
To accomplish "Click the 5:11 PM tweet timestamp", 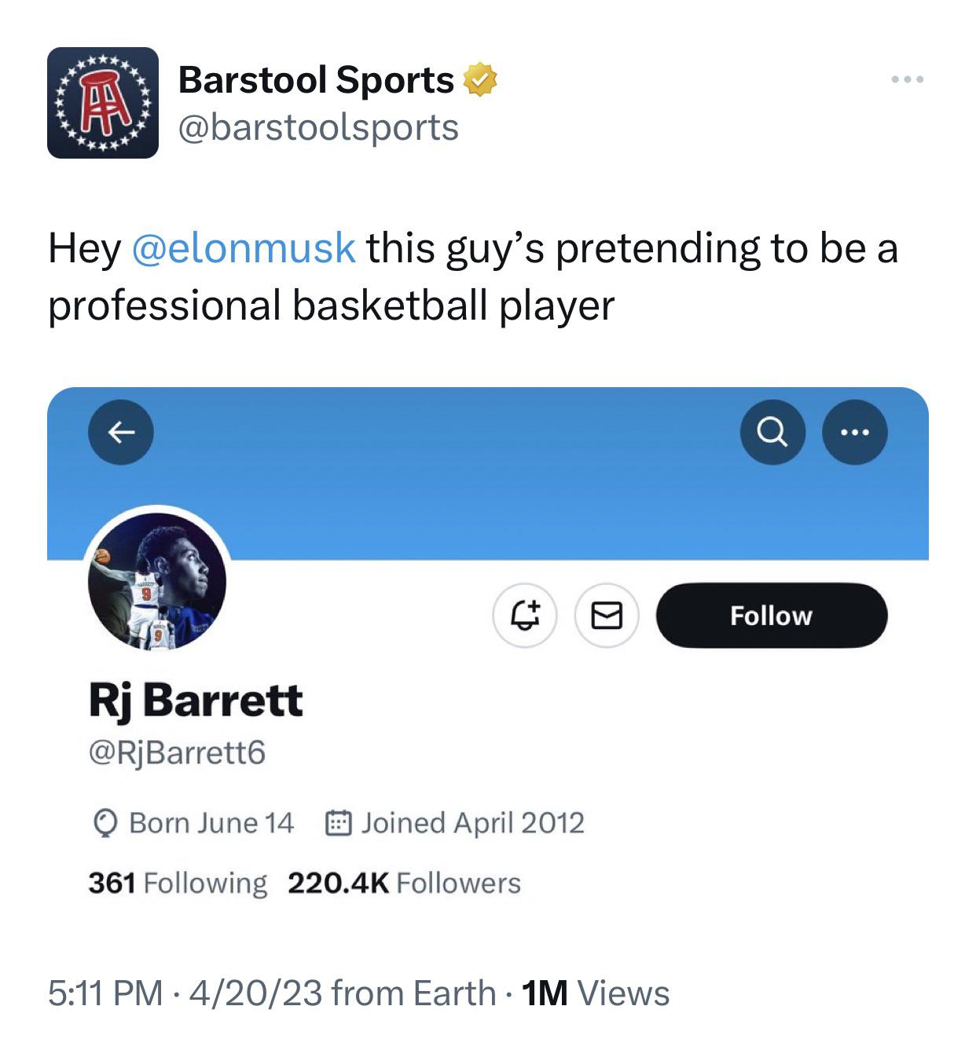I will click(x=105, y=993).
